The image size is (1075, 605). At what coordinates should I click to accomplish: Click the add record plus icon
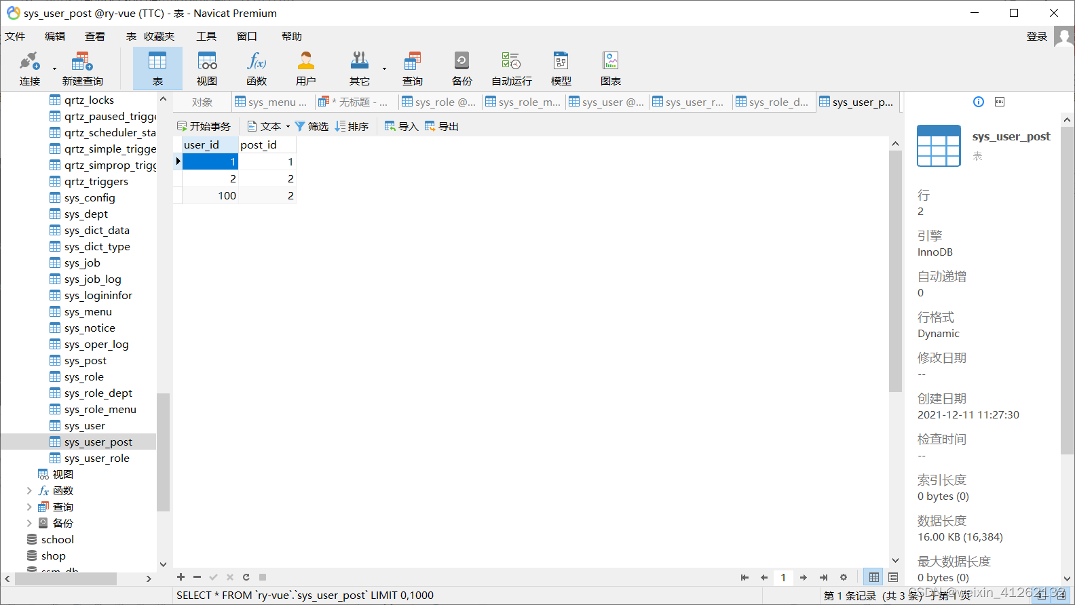pyautogui.click(x=181, y=577)
